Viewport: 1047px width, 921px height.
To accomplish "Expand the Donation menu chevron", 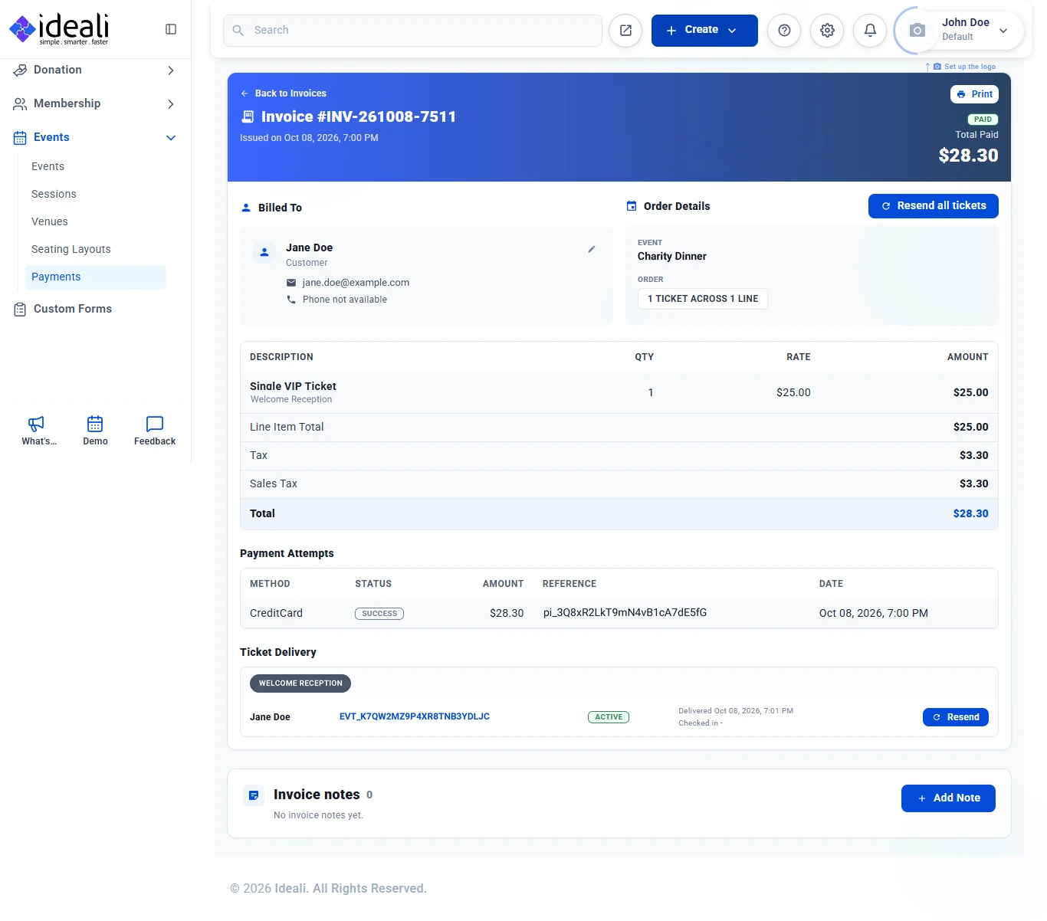I will [171, 70].
